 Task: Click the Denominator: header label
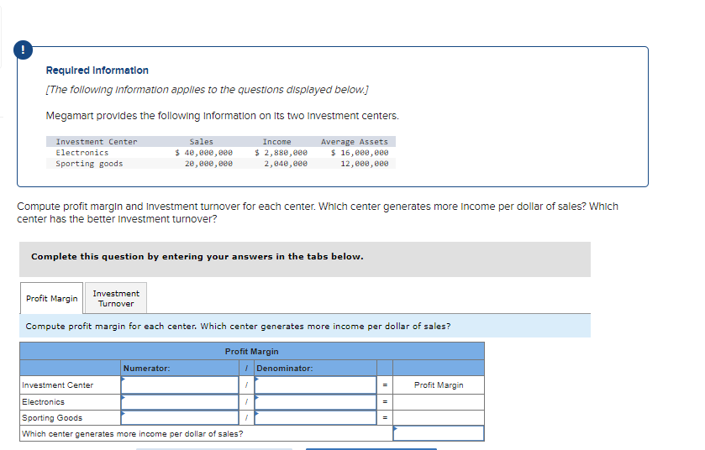(x=285, y=369)
